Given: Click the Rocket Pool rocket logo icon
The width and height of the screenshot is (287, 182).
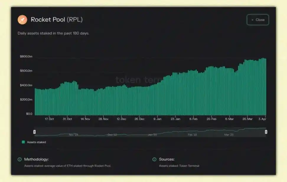Looking at the screenshot, I should pos(22,19).
